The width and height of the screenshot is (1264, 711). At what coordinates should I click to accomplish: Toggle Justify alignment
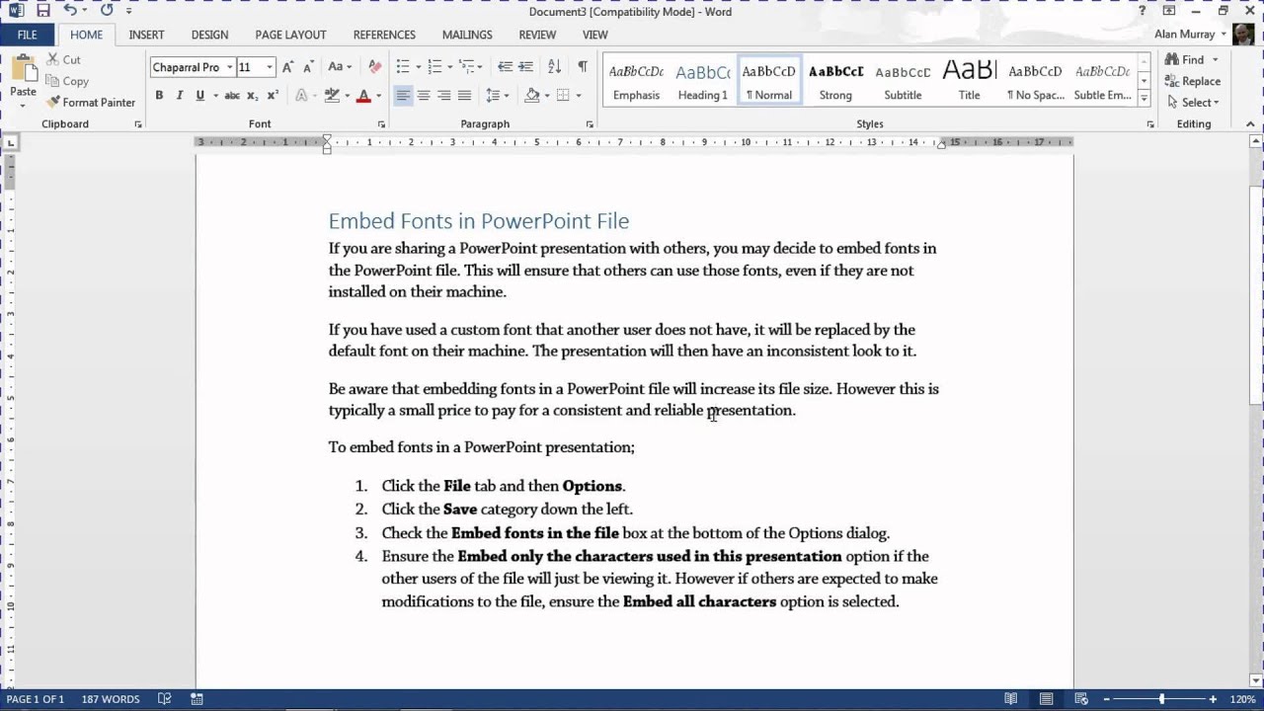(464, 96)
